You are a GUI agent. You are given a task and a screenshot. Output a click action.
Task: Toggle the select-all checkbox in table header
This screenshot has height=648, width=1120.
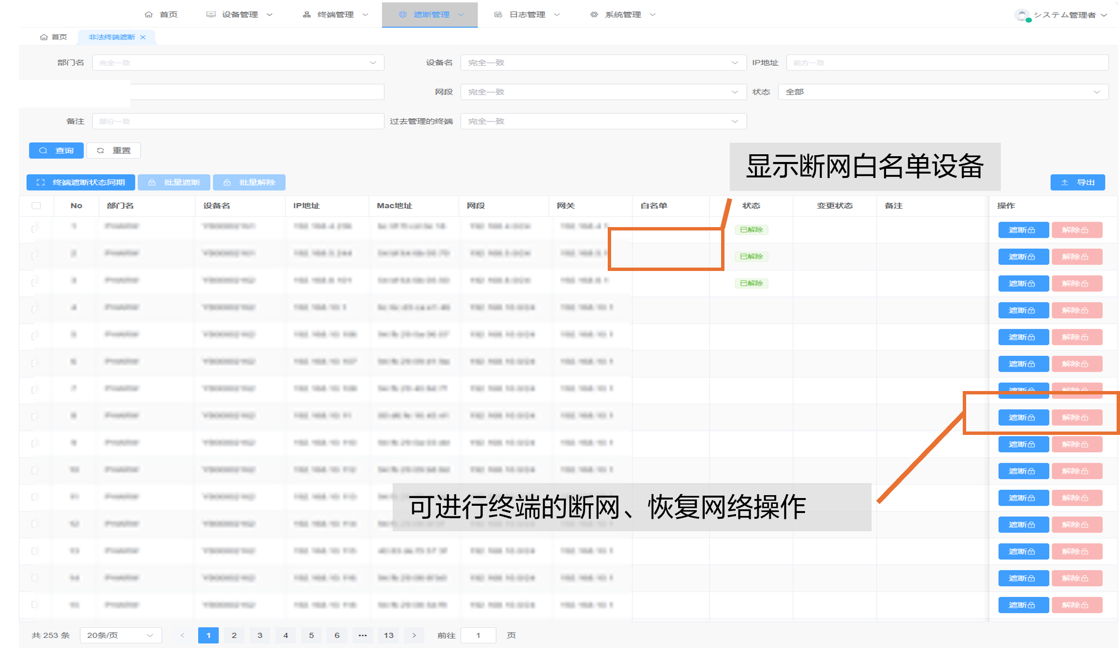(x=37, y=205)
